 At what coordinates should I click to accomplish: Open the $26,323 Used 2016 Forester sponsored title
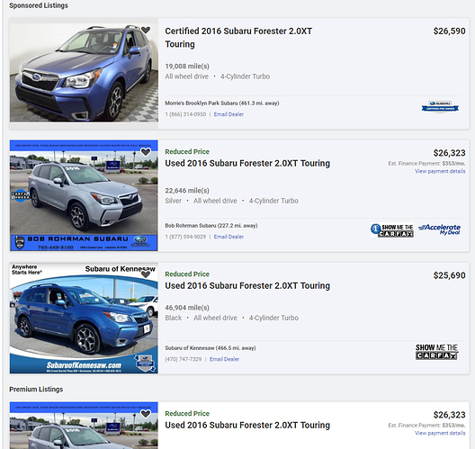pos(247,163)
